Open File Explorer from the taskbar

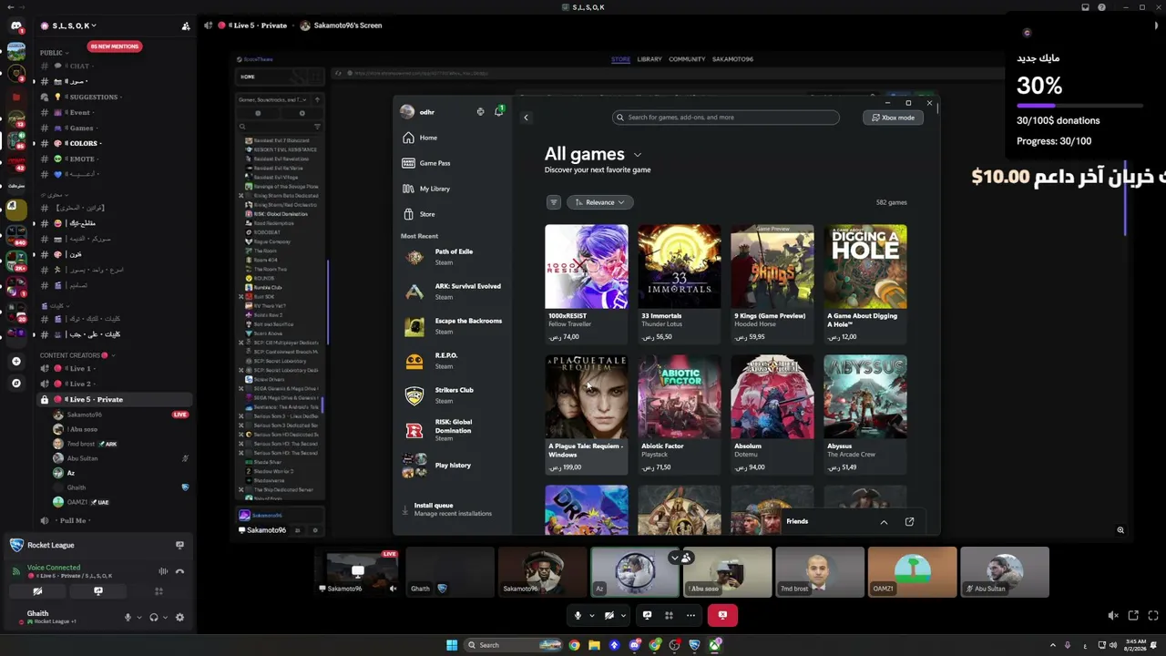click(x=594, y=645)
